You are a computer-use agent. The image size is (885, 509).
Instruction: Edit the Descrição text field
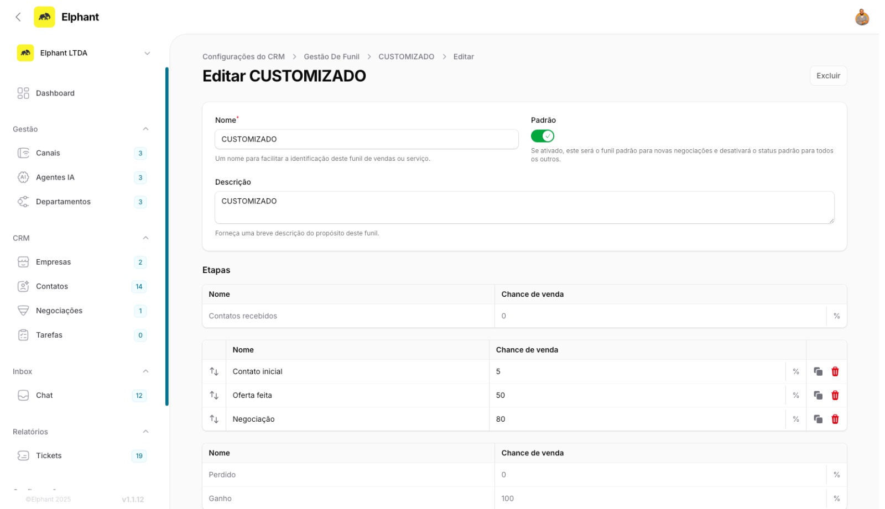pos(524,207)
